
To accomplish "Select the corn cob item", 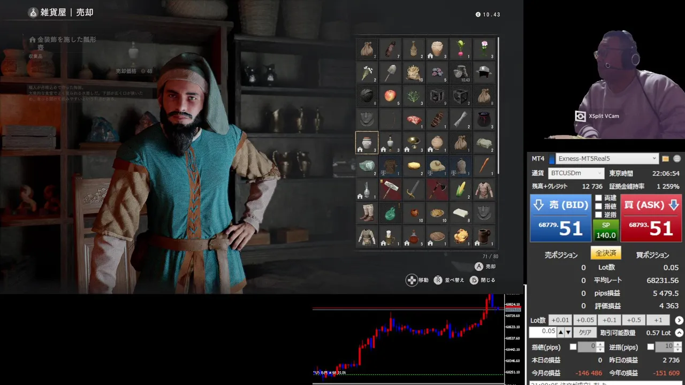I will point(461,190).
